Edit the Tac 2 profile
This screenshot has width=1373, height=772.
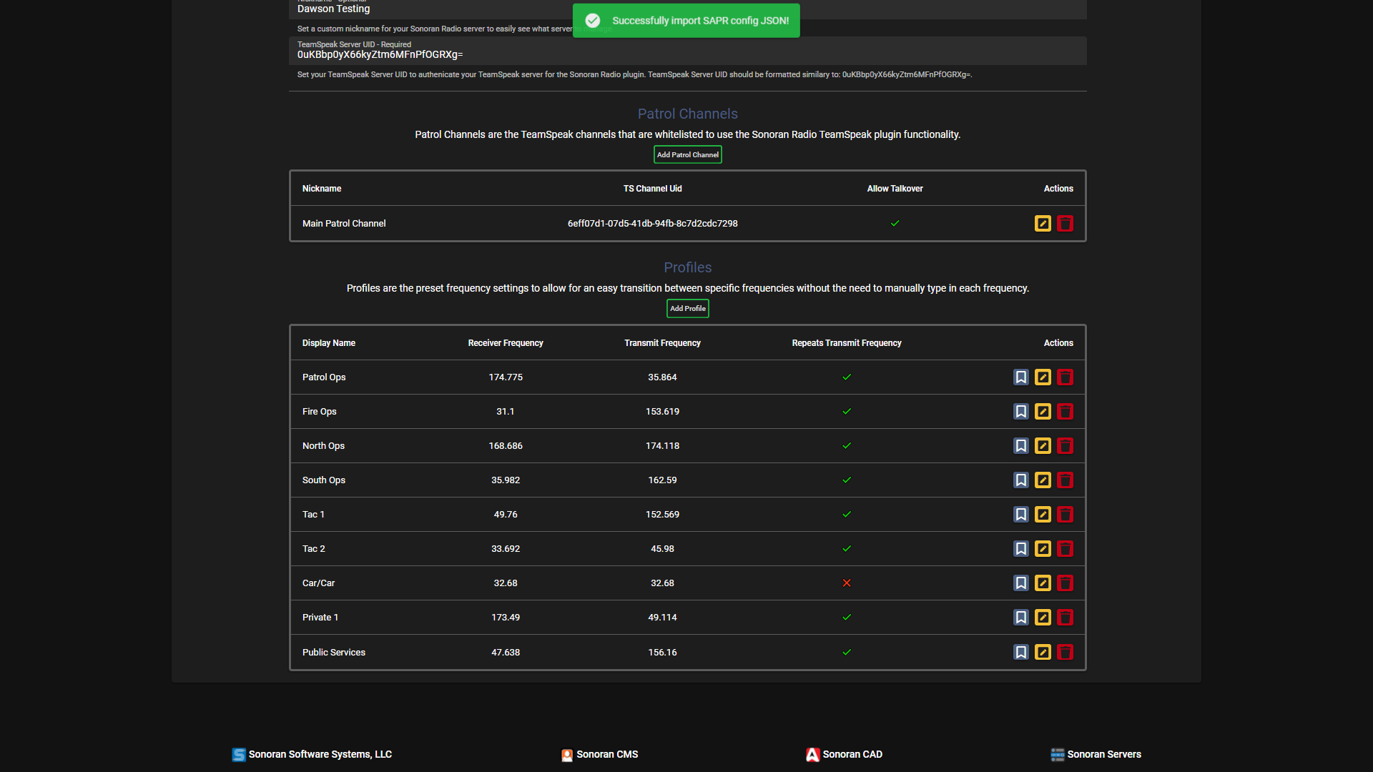click(1043, 549)
